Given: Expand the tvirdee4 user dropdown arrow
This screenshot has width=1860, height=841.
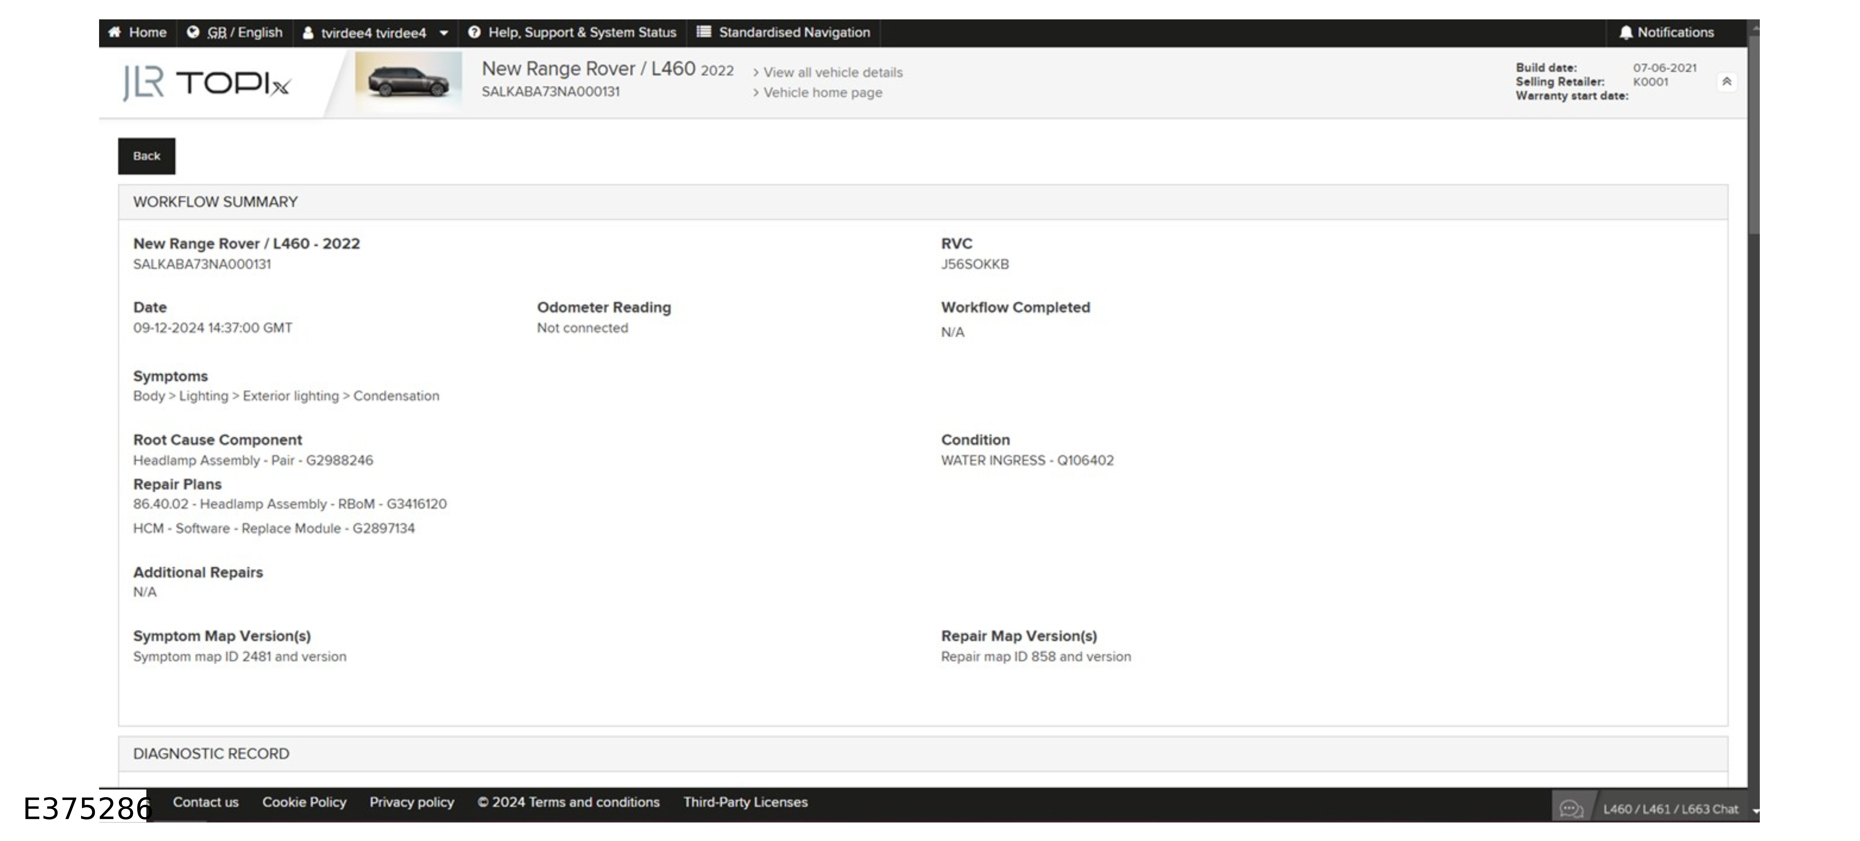Looking at the screenshot, I should point(444,33).
